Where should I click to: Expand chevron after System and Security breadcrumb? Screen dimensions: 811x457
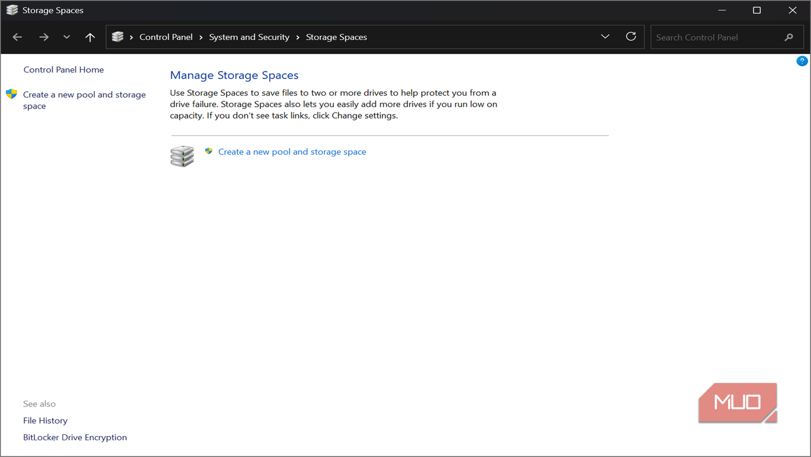point(298,37)
